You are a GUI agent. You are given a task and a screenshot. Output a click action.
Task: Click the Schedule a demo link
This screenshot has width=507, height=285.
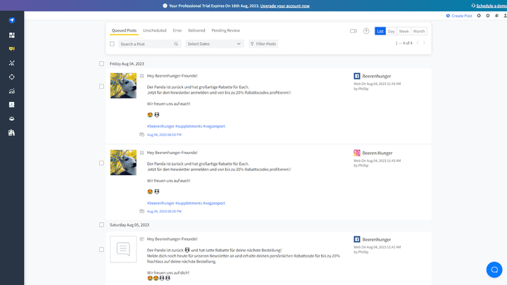[x=492, y=6]
